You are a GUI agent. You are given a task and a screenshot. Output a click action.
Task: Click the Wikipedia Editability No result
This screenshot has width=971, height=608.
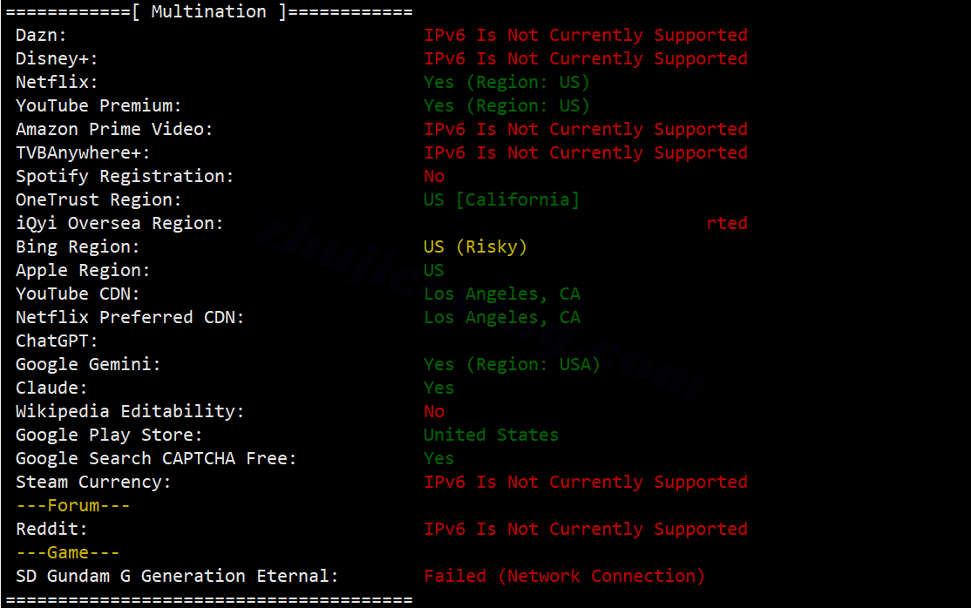pyautogui.click(x=434, y=412)
